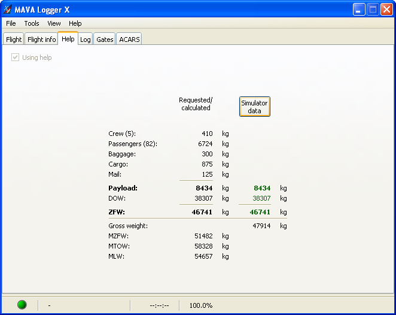Switch to the Flight info tab
Image resolution: width=396 pixels, height=315 pixels.
41,40
